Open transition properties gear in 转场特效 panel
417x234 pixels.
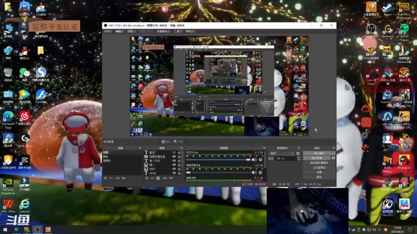[298, 153]
